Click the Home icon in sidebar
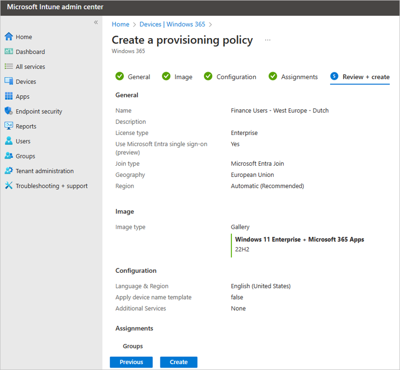 click(x=9, y=37)
